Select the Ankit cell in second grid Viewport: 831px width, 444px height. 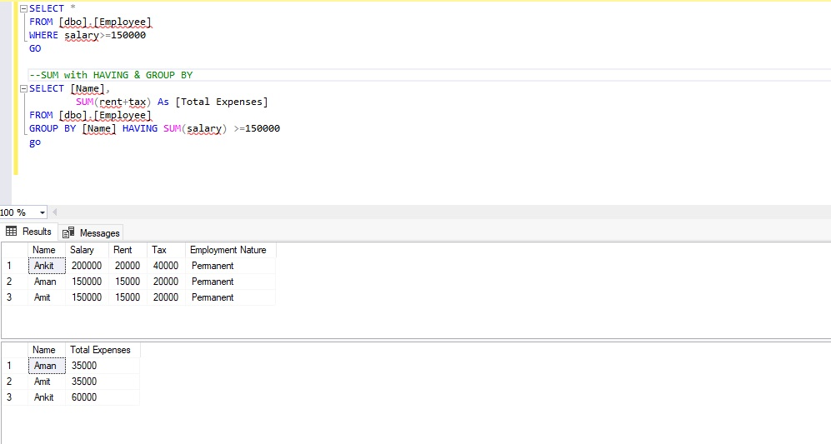[x=47, y=397]
